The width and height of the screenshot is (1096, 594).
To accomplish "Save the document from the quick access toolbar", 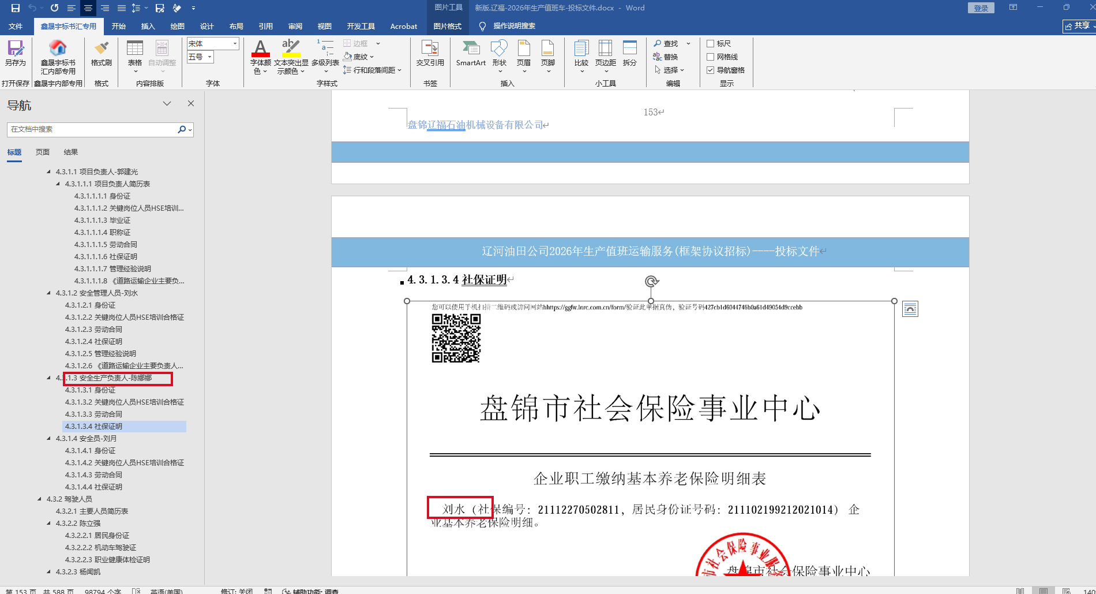I will 16,8.
